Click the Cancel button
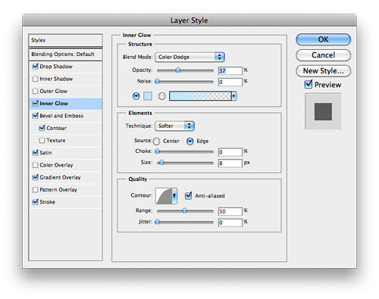The image size is (379, 299). point(323,55)
